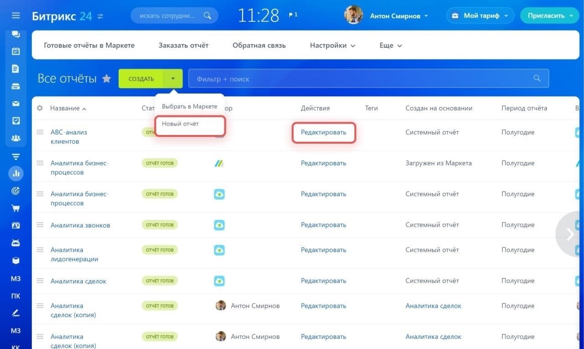Screen dimensions: 584x349
Task: Choose Новый отчёт from the menu
Action: (x=180, y=124)
